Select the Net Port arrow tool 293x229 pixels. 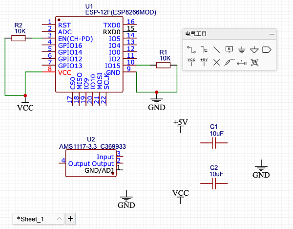[267, 50]
